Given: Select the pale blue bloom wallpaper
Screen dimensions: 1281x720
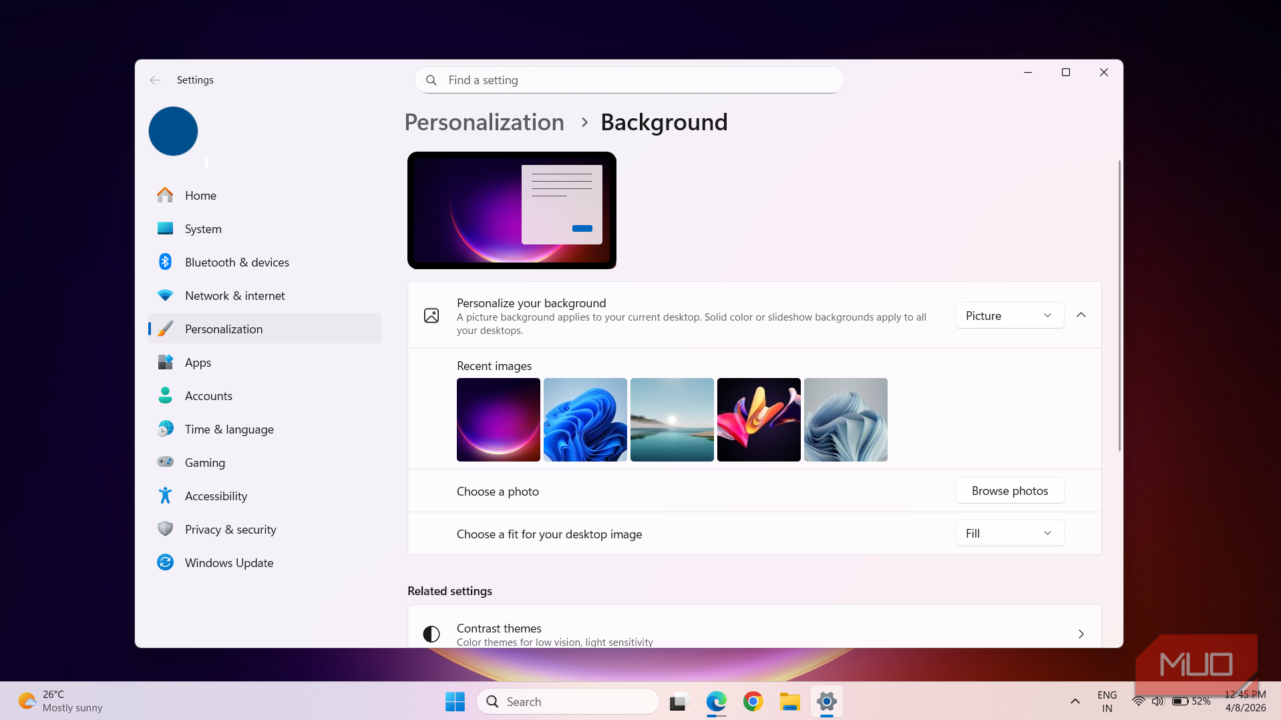Looking at the screenshot, I should pyautogui.click(x=846, y=419).
